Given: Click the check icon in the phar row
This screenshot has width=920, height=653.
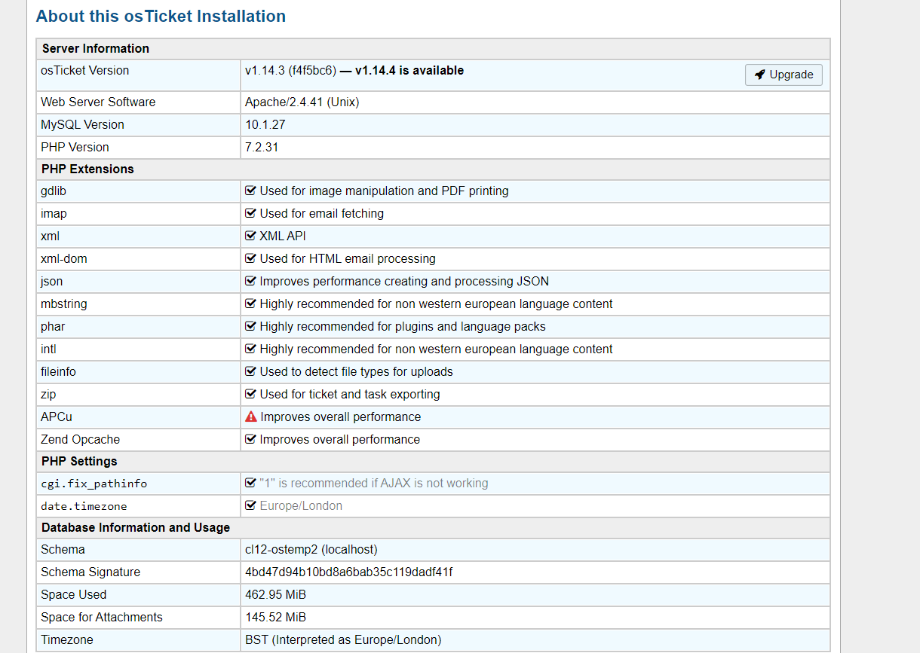Looking at the screenshot, I should point(251,326).
